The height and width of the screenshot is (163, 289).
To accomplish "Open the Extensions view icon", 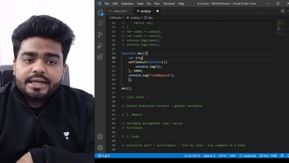I will tap(100, 57).
